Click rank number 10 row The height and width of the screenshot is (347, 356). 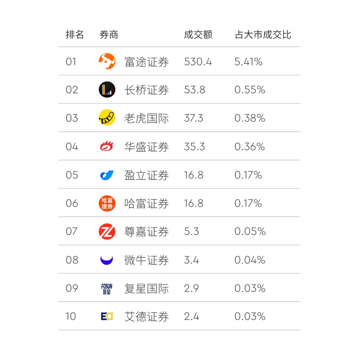pos(71,316)
